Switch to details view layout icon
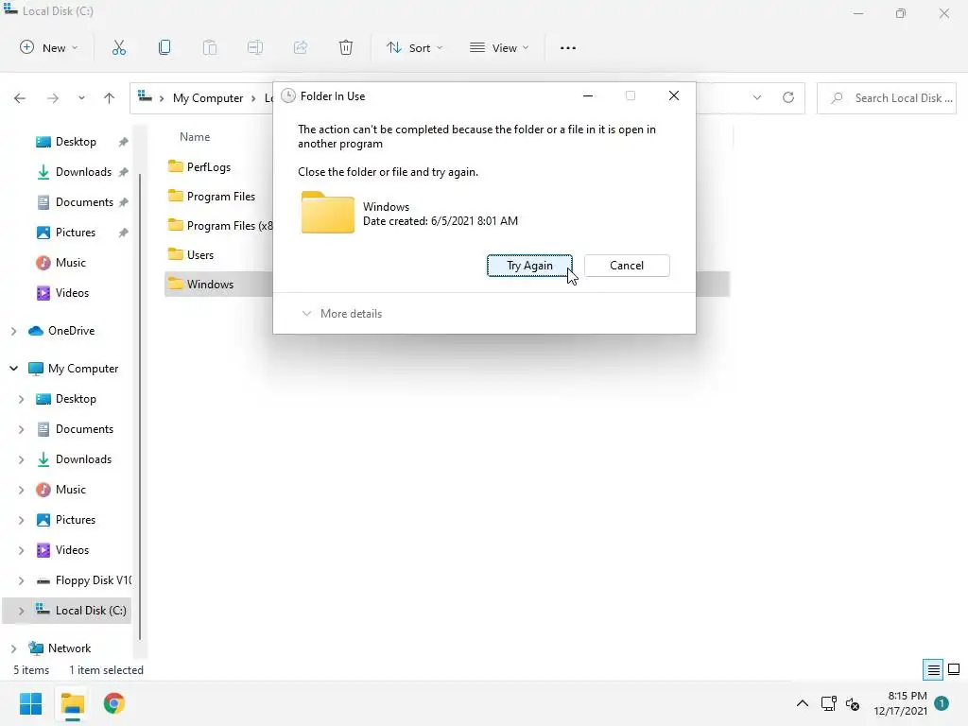Viewport: 968px width, 726px height. point(933,669)
